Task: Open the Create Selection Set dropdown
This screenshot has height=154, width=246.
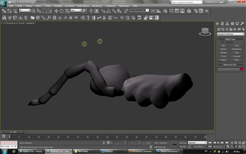Action: (x=139, y=10)
